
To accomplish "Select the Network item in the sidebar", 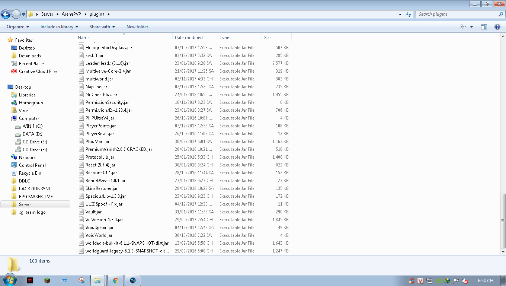I will click(27, 158).
